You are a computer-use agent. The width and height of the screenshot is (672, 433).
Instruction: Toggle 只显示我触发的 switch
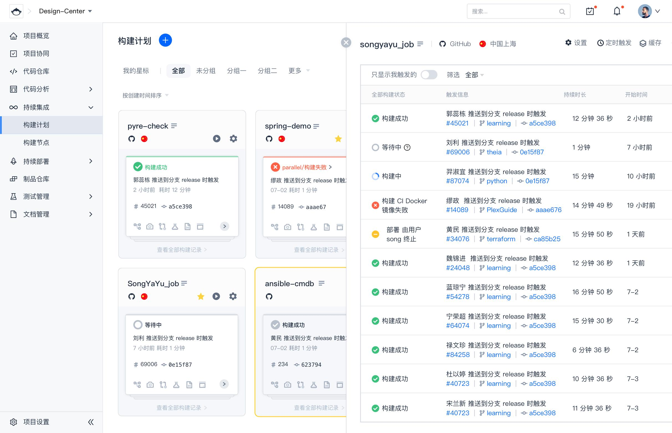click(x=429, y=75)
